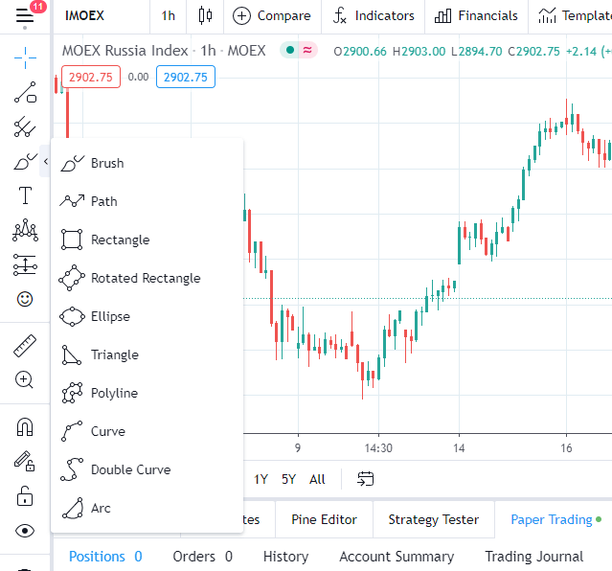Viewport: 612px width, 571px height.
Task: Switch to the Strategy Tester tab
Action: coord(433,519)
